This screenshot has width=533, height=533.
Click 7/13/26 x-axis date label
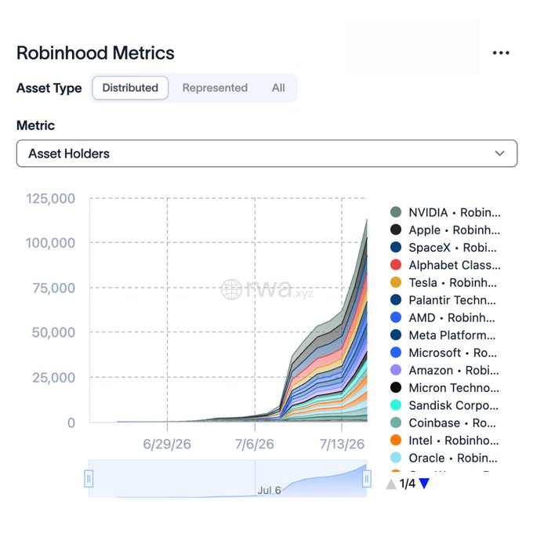pyautogui.click(x=342, y=444)
